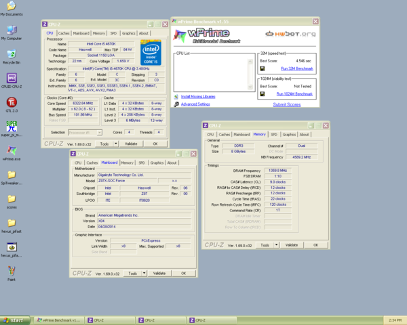Viewport: 407px width, 325px height.
Task: Open the Tools dropdown arrow in CPU tab window
Action: coord(116,144)
